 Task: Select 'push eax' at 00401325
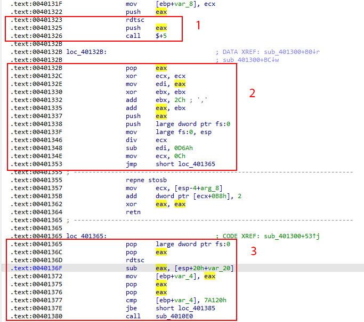click(x=146, y=28)
